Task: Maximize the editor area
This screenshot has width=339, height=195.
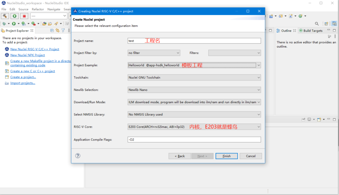Action: 270,30
